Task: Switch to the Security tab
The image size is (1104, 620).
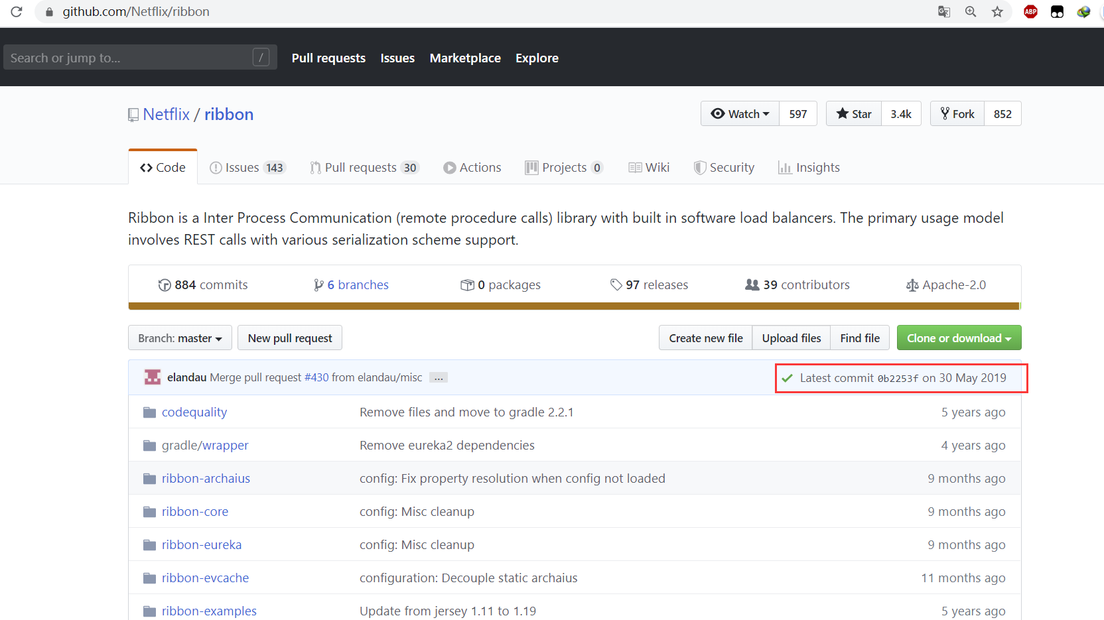Action: pos(724,167)
